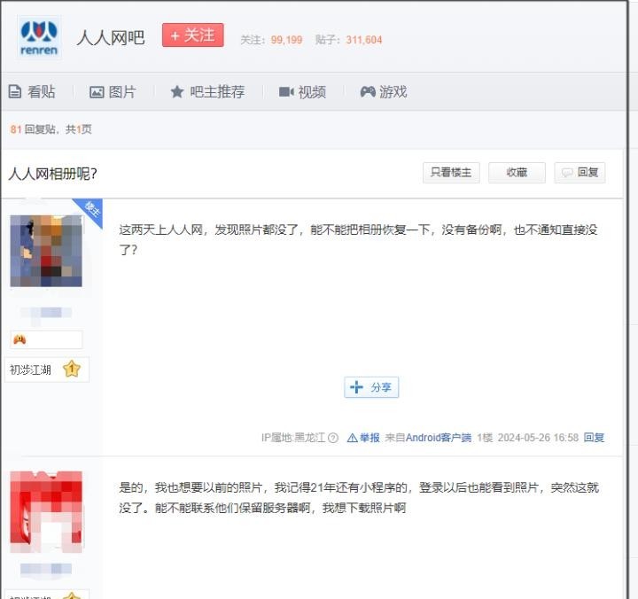Switch to the 图片 tab
638x599 pixels.
(x=113, y=91)
